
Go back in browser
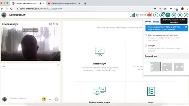coord(2,9)
